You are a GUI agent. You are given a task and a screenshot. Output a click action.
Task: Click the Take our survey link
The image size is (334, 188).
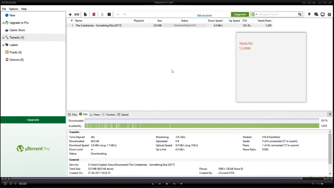204,15
